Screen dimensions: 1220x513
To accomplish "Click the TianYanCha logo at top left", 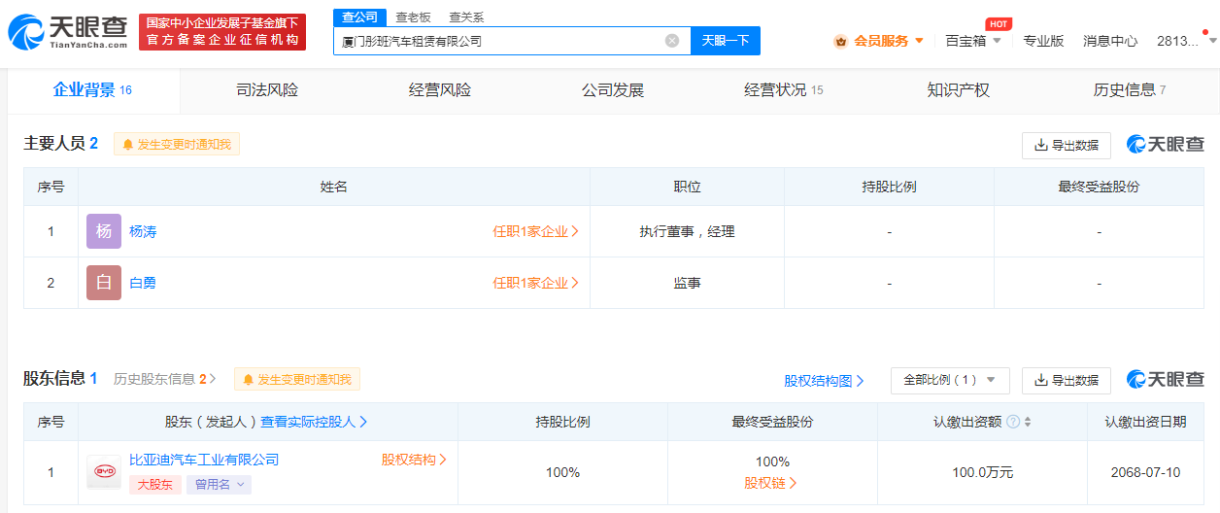I will (68, 31).
